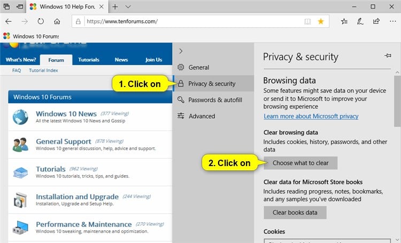Viewport: 401px width, 243px height.
Task: Open Windows 10 Forums favorites bar bookmark
Action: pos(31,36)
